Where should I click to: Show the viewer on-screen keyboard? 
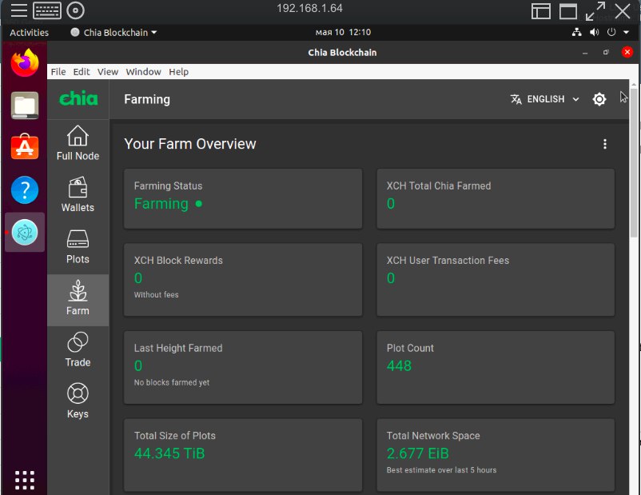47,10
